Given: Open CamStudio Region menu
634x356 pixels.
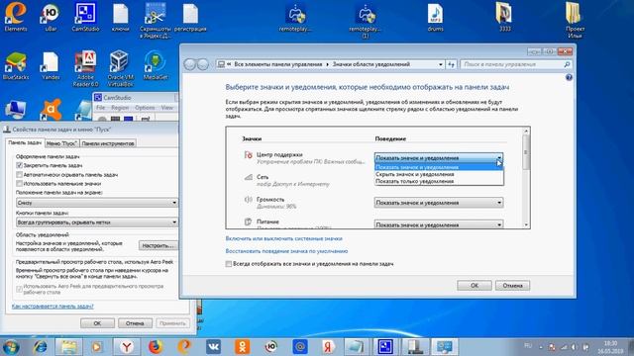Looking at the screenshot, I should (120, 108).
